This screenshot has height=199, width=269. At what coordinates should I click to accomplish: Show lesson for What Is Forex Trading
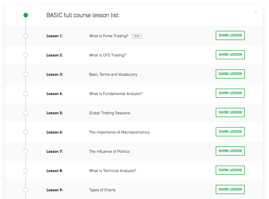coord(230,35)
